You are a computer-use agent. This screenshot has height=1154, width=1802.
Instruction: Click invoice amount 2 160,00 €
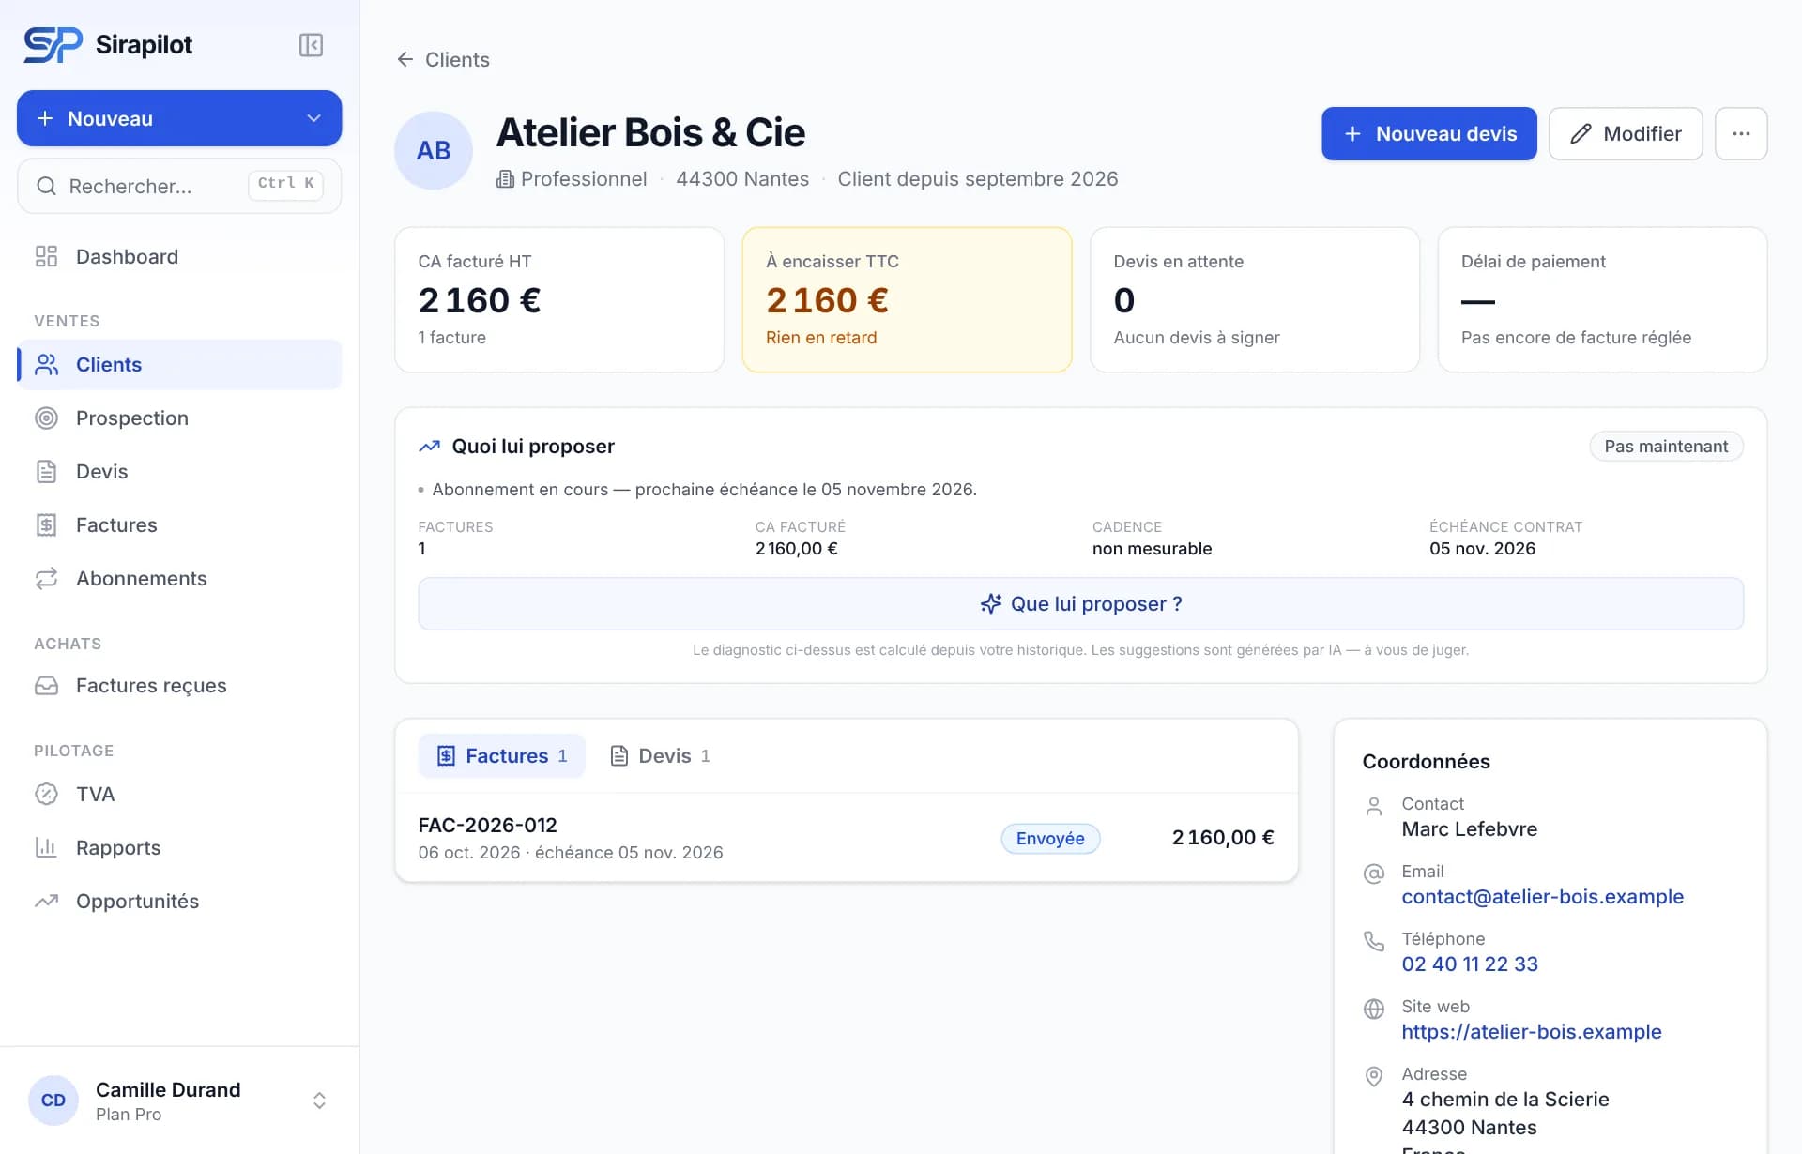pos(1223,837)
